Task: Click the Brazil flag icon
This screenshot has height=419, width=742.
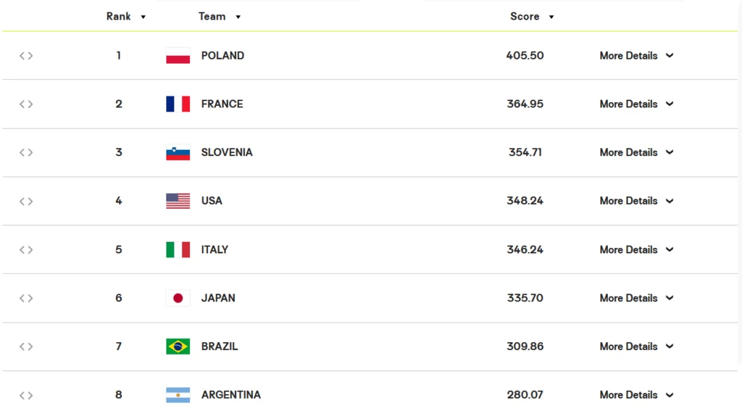Action: [178, 347]
